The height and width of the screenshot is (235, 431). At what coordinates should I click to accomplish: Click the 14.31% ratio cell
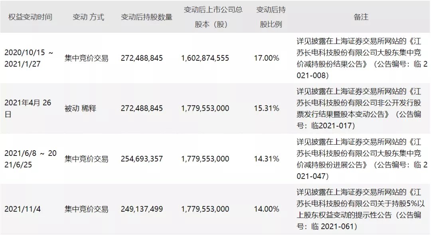coord(266,159)
